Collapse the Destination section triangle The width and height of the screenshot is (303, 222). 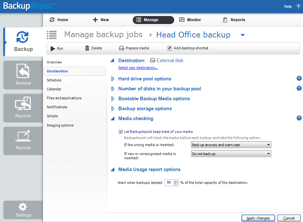[113, 61]
